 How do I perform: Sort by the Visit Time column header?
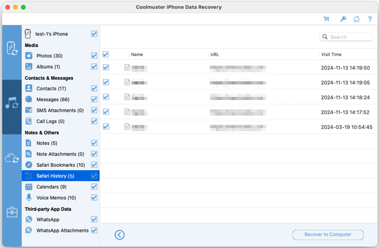(331, 55)
